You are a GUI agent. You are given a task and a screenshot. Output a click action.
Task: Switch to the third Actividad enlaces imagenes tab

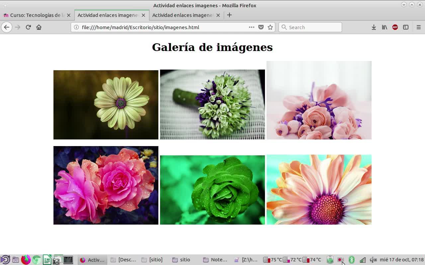click(182, 15)
